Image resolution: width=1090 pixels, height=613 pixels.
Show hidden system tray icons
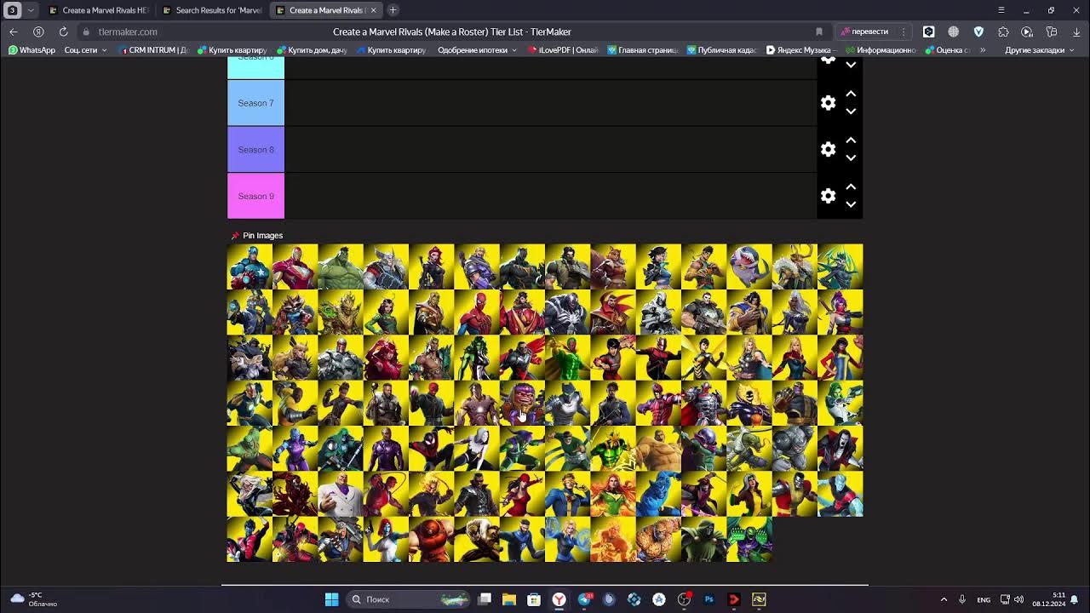point(944,599)
